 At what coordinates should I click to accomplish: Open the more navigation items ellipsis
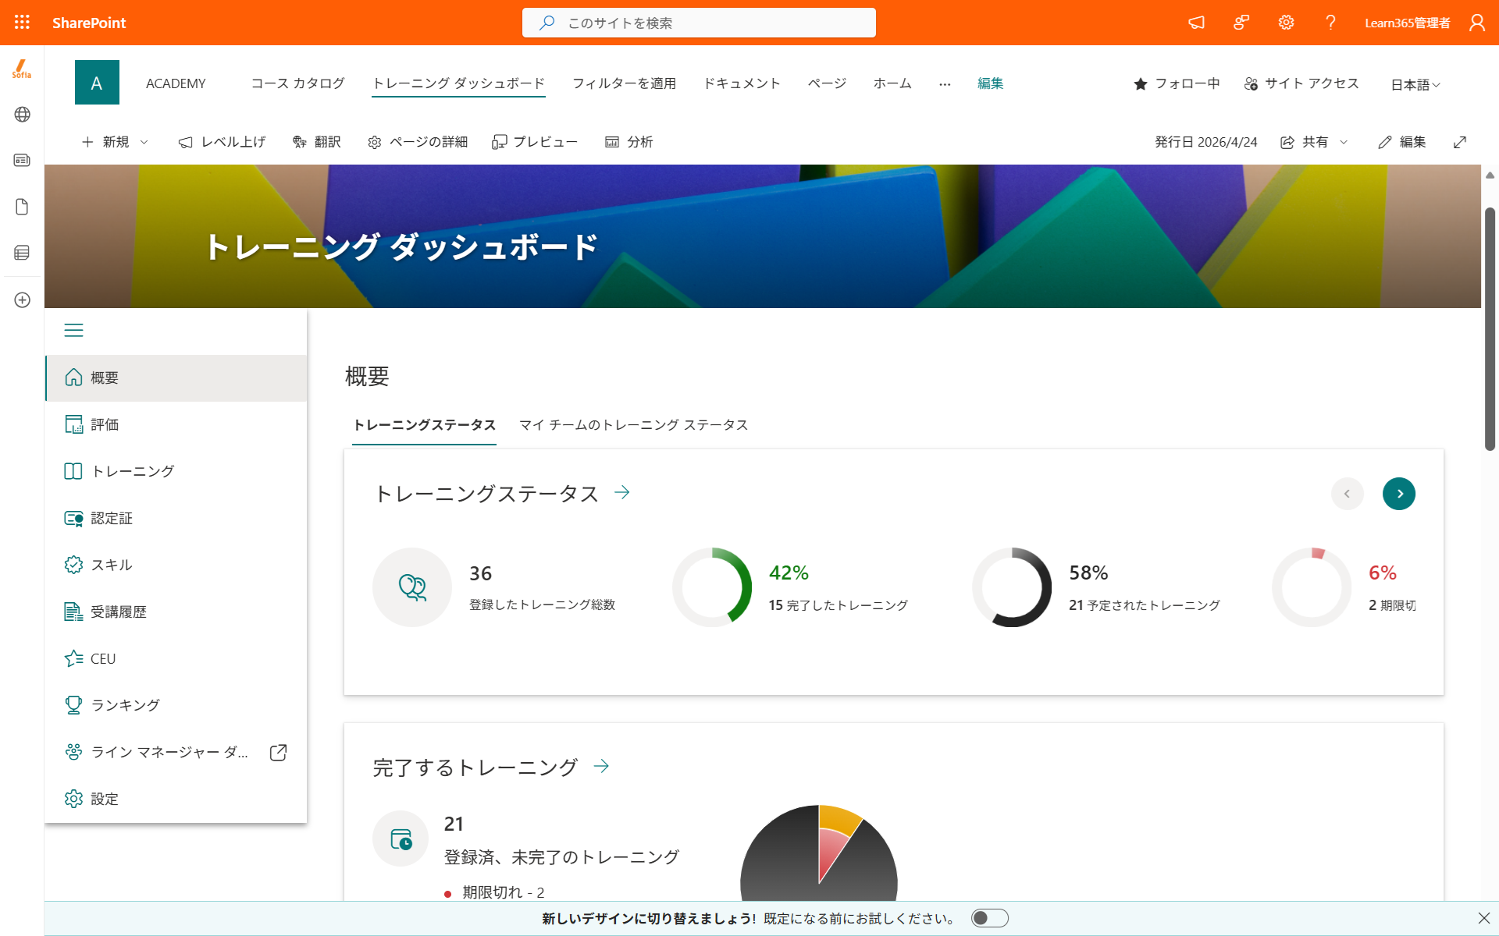tap(945, 83)
